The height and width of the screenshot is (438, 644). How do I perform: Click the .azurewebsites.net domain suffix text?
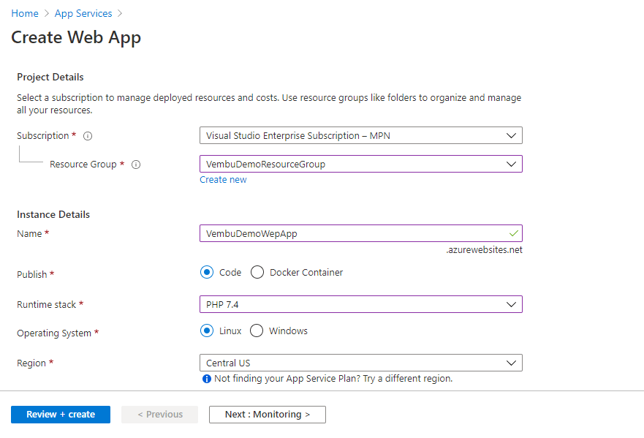click(484, 250)
